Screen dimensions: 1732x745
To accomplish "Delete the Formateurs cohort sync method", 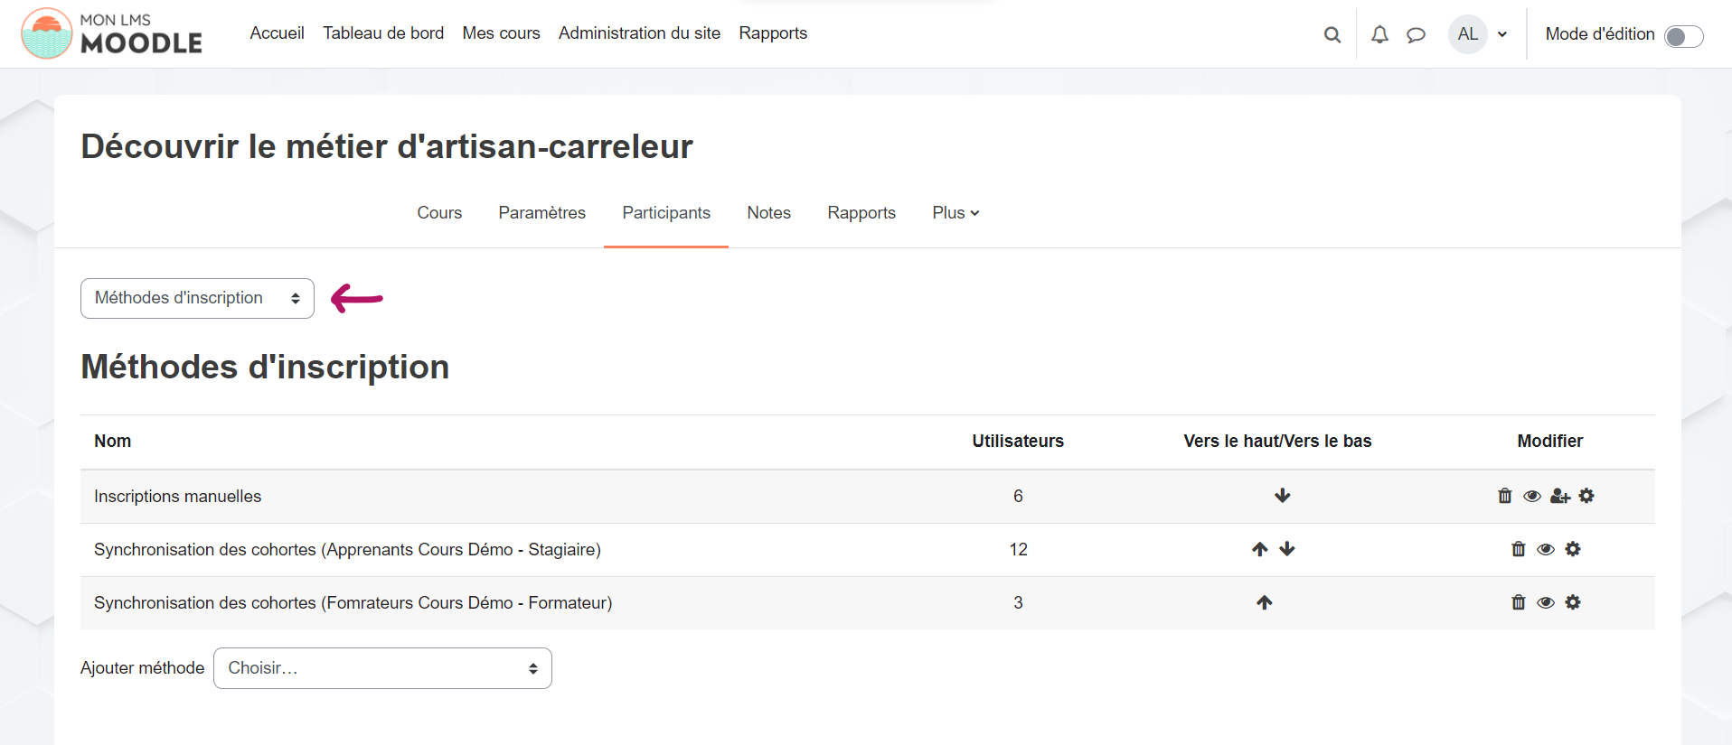I will 1518,602.
